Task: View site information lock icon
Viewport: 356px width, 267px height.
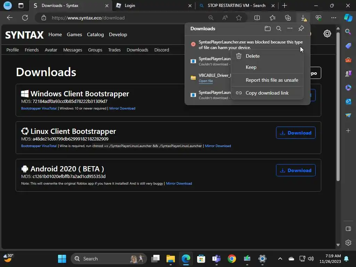Action: point(44,18)
